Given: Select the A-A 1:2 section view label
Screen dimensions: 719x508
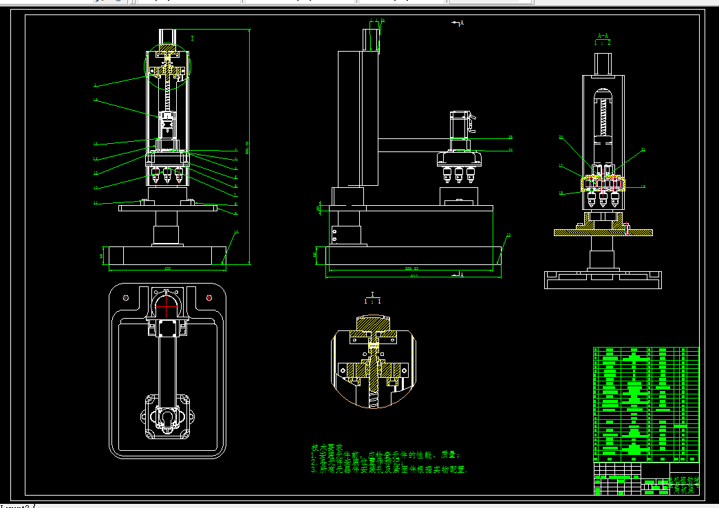Looking at the screenshot, I should (603, 39).
